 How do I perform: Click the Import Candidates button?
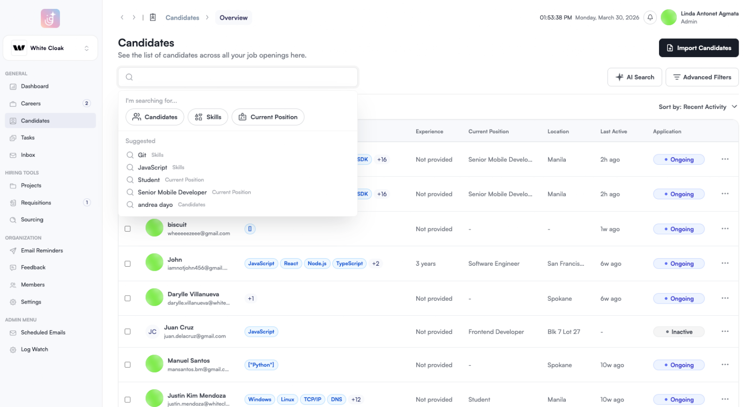point(698,48)
